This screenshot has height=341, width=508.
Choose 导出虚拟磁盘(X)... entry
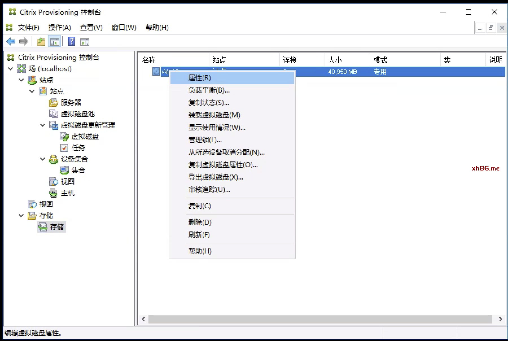tap(232, 177)
